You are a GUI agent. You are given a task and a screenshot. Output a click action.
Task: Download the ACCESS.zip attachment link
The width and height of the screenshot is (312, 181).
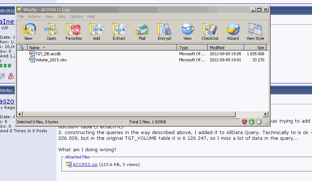coord(85,165)
